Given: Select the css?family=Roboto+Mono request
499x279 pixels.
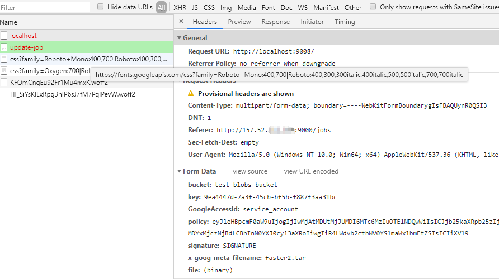Looking at the screenshot, I should 87,59.
